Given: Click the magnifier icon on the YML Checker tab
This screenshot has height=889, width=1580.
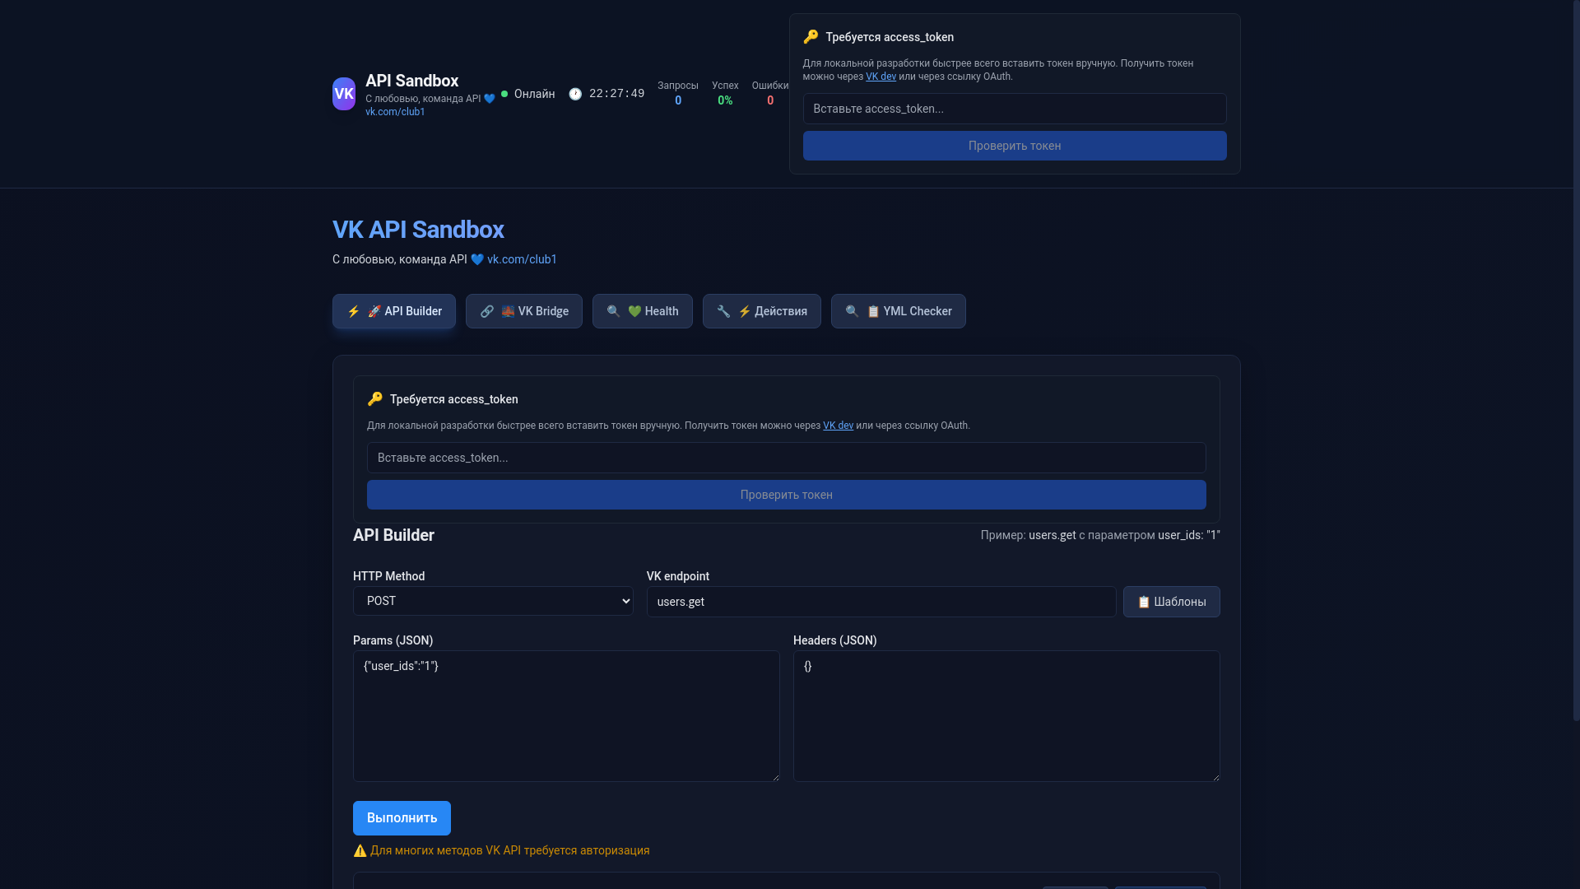Looking at the screenshot, I should point(852,311).
